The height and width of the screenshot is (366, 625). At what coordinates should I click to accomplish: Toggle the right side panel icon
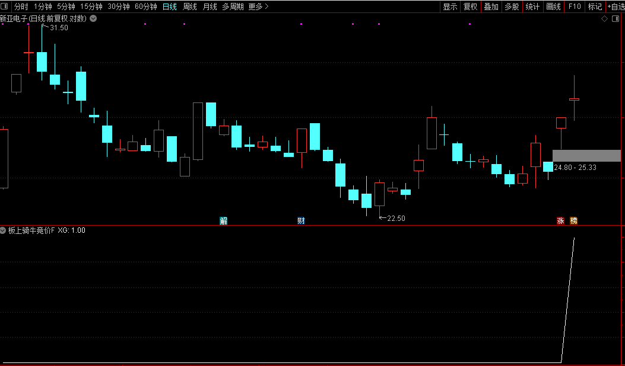pyautogui.click(x=616, y=19)
